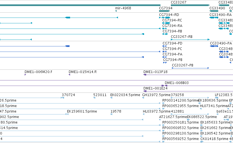Select the mir-4968 gene feature label
This screenshot has width=233, height=143.
(123, 8)
